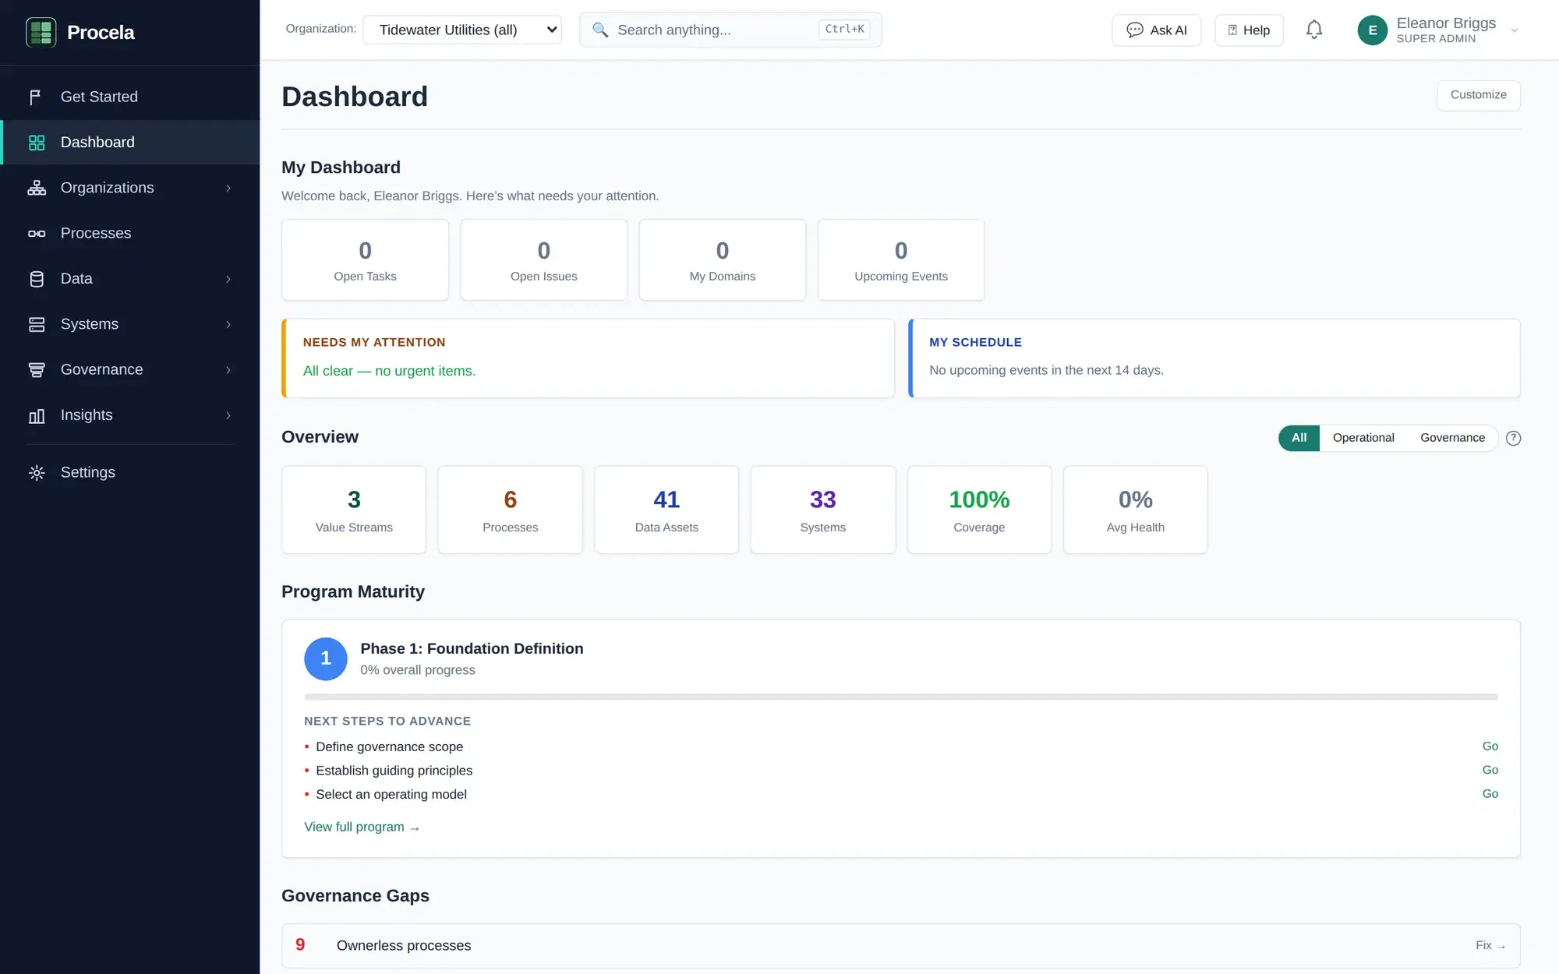
Task: Click the Insights bar chart icon
Action: 36,415
